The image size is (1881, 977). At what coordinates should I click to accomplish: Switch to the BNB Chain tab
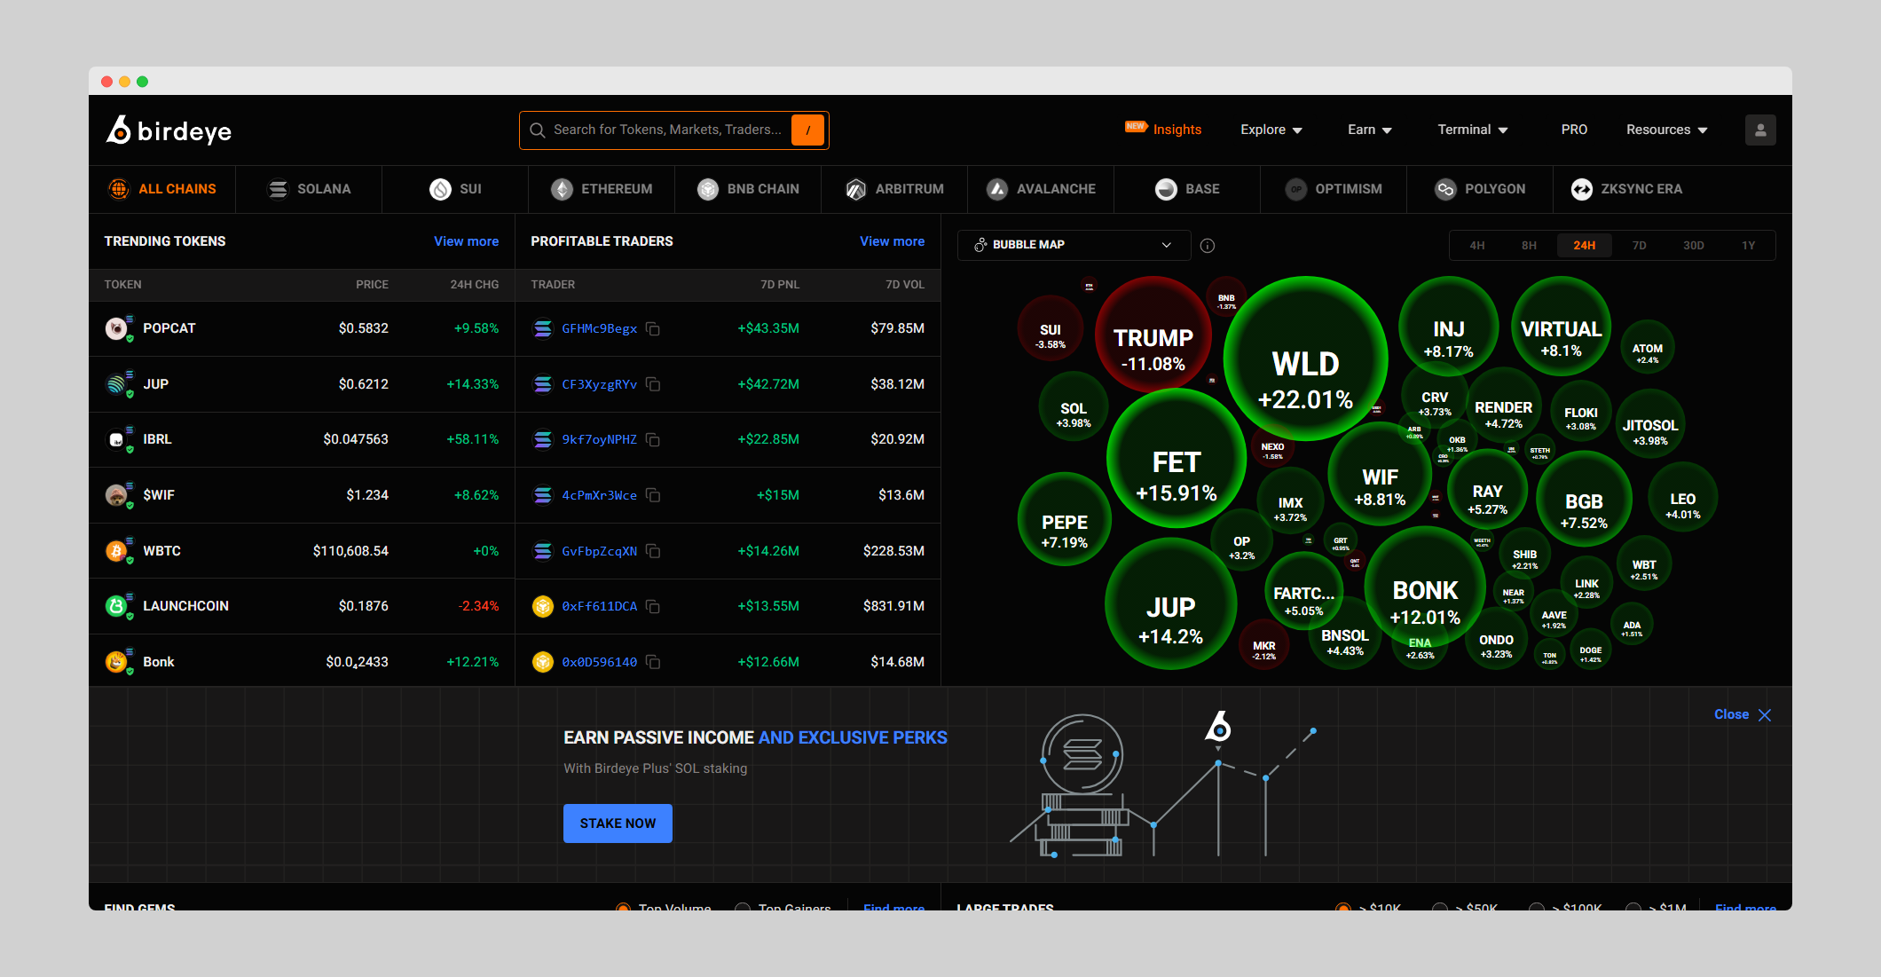(748, 189)
